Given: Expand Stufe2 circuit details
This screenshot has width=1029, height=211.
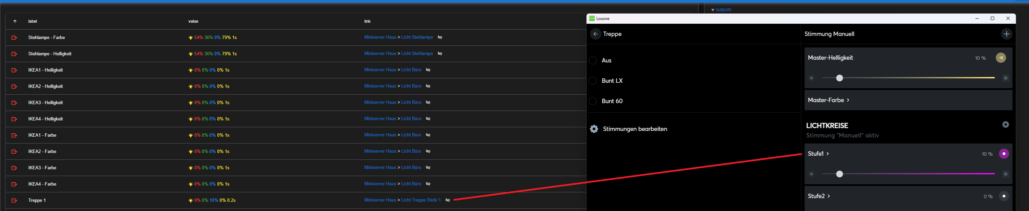Looking at the screenshot, I should click(x=819, y=196).
